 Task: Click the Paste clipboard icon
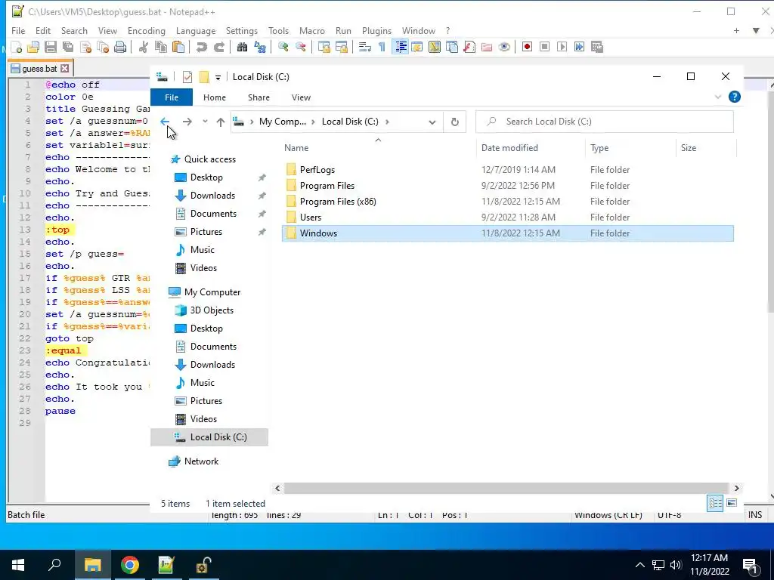click(x=178, y=47)
